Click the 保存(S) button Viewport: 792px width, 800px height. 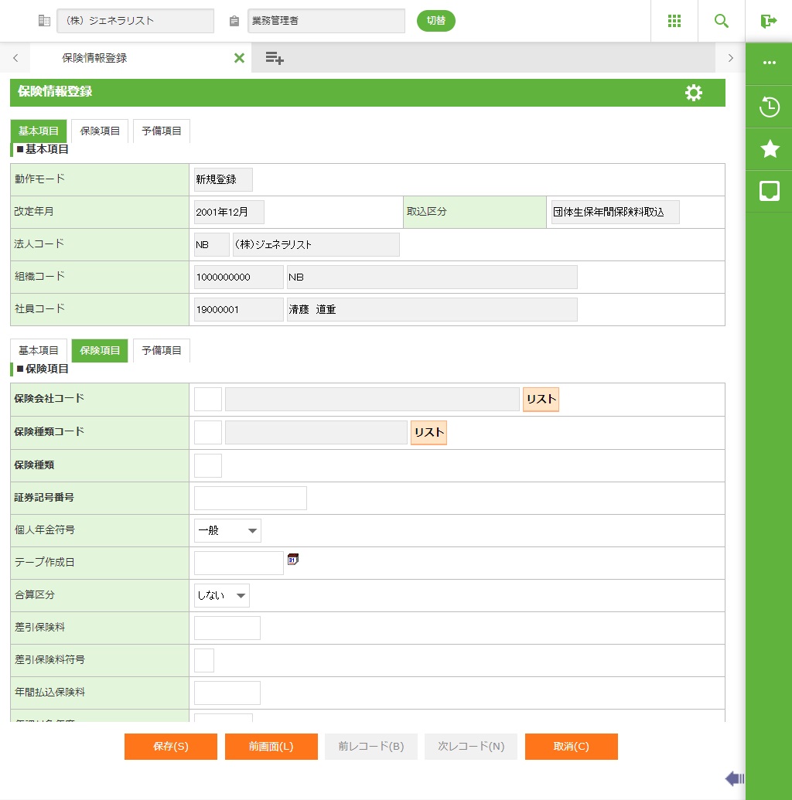(x=170, y=747)
